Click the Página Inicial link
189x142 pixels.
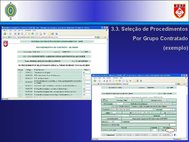pyautogui.click(x=111, y=135)
